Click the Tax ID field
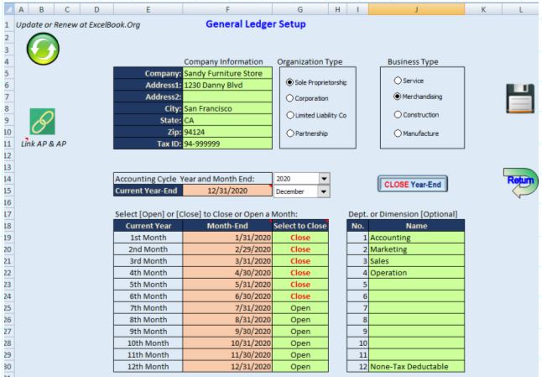Image resolution: width=542 pixels, height=377 pixels. tap(228, 144)
